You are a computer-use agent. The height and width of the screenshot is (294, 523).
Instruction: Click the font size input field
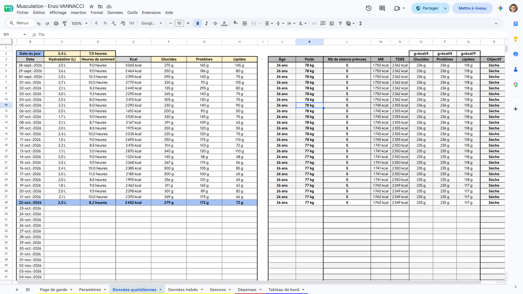tap(179, 24)
